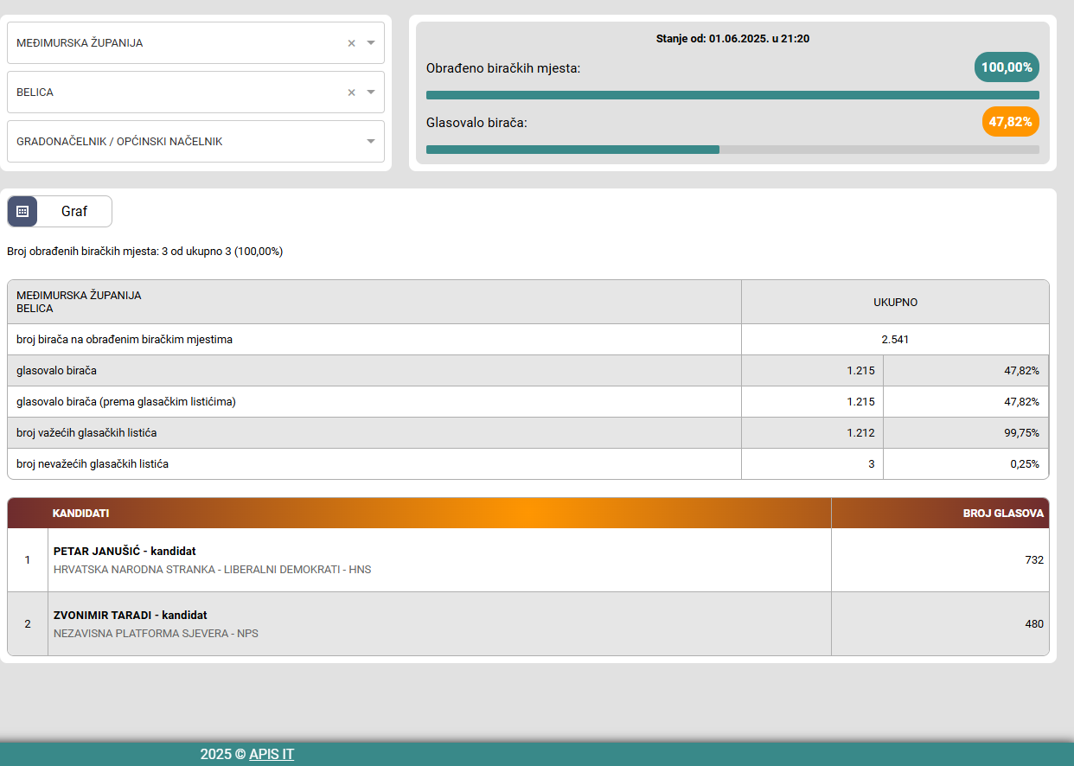The width and height of the screenshot is (1074, 766).
Task: Click the 47,82% turnout badge
Action: (1010, 122)
